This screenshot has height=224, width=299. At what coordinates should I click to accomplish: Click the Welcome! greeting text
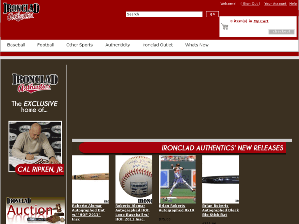tap(228, 4)
